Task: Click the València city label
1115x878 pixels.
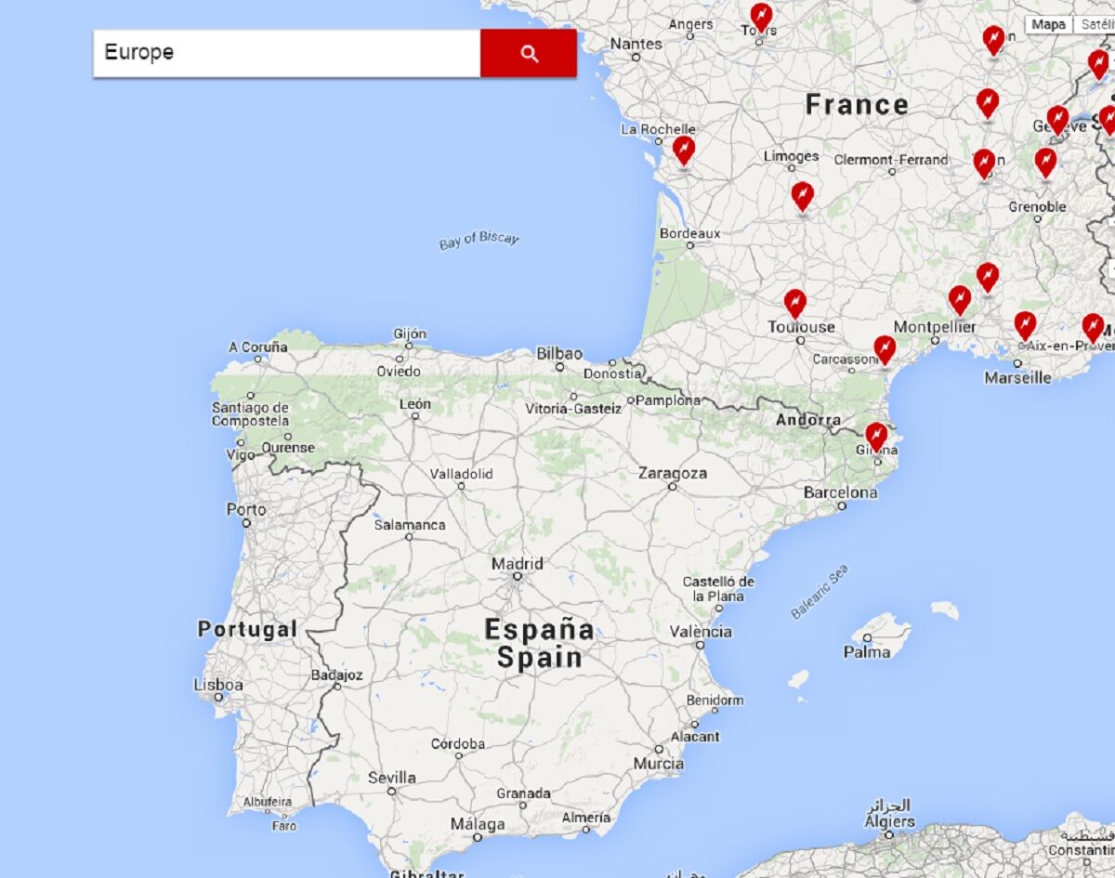Action: pyautogui.click(x=701, y=632)
